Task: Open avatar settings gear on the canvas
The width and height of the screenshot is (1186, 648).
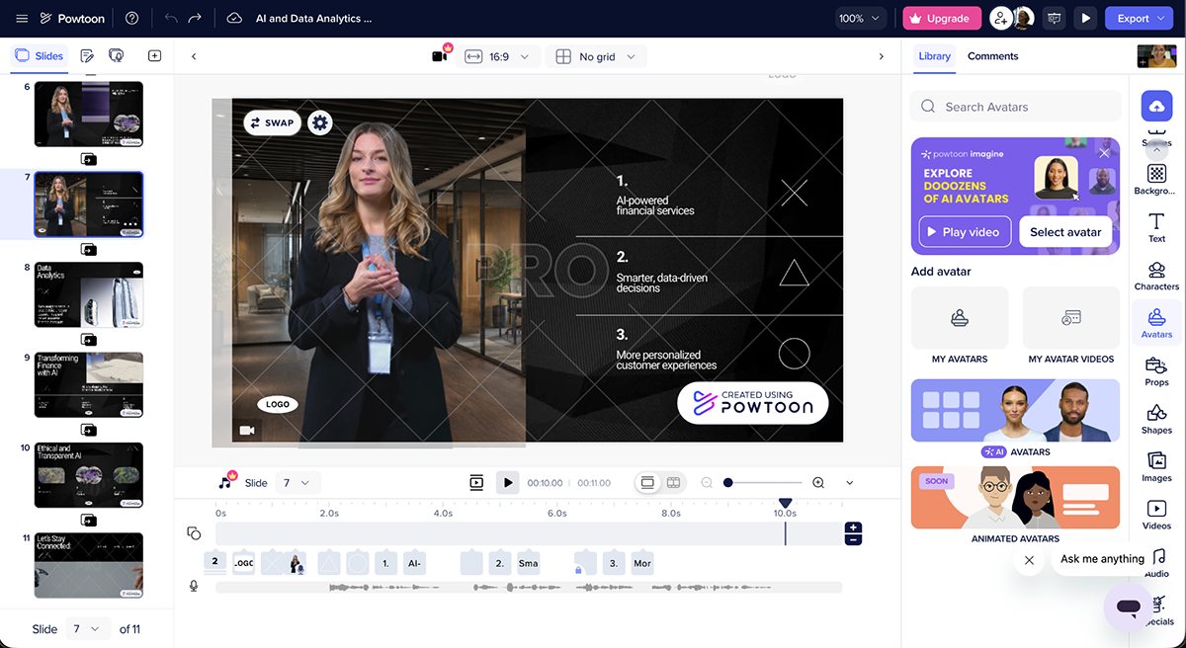Action: [319, 122]
